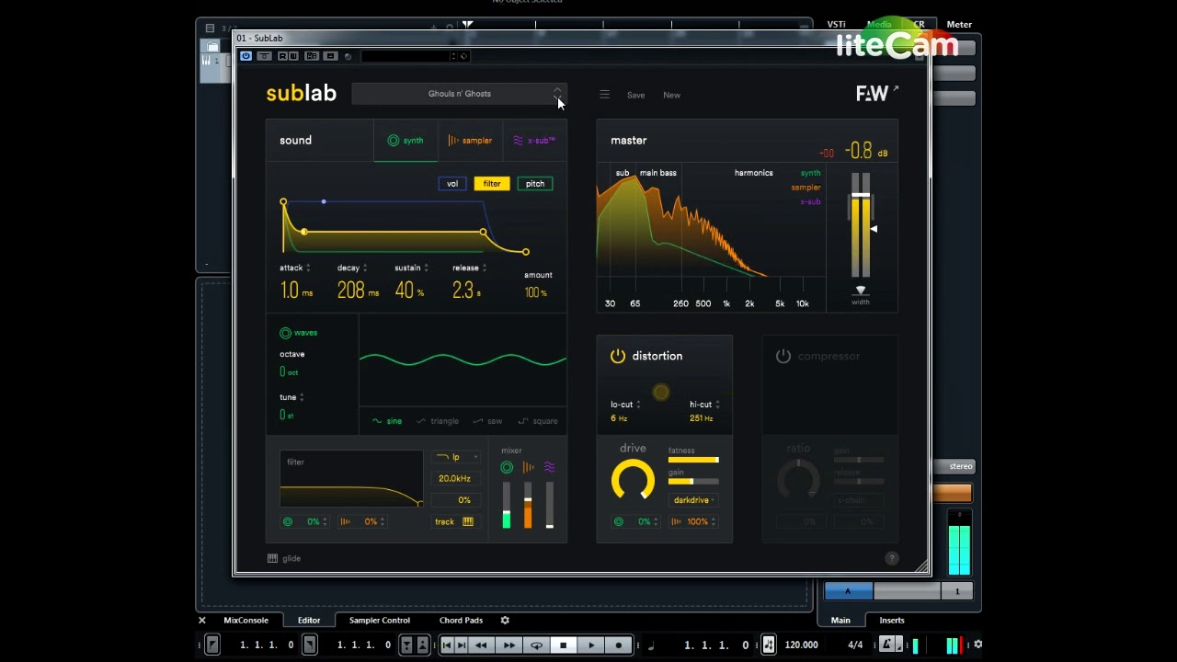
Task: Click the distortion fatness slider
Action: 693,460
